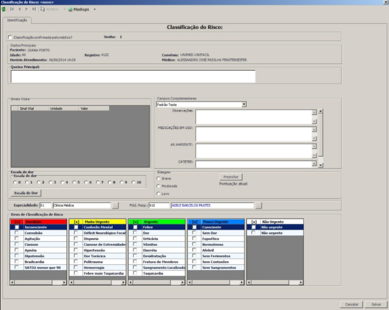
Task: Click into the CATETER field
Action: [x=253, y=164]
